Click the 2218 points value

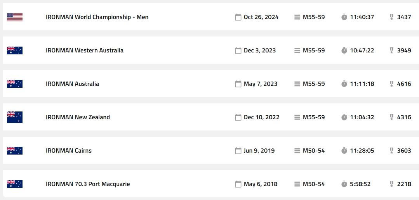404,184
